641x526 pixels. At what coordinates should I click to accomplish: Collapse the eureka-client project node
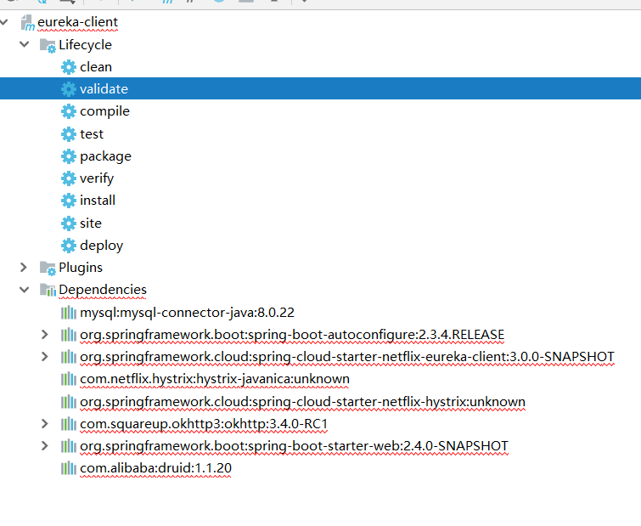4,22
